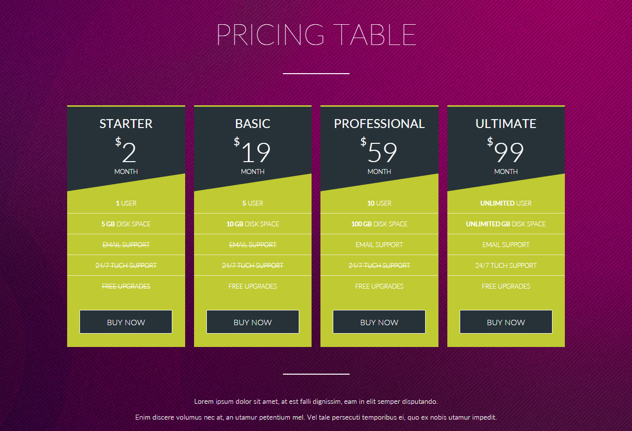Image resolution: width=632 pixels, height=431 pixels.
Task: Select the "100 GB Disk Space" row
Action: tap(379, 224)
